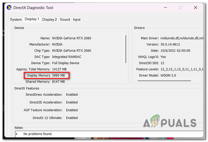Click driver version 30.0.14.9613
208x142 pixels.
170,44
